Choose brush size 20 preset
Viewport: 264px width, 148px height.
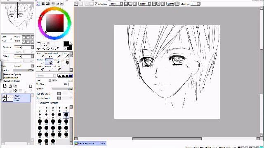(x=66, y=115)
